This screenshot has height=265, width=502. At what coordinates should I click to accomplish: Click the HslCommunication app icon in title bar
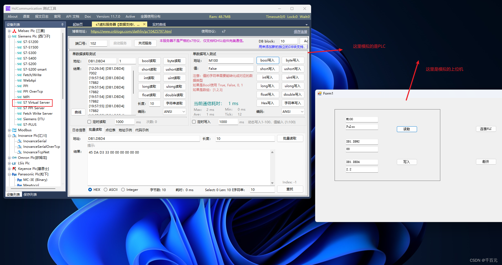[8, 9]
